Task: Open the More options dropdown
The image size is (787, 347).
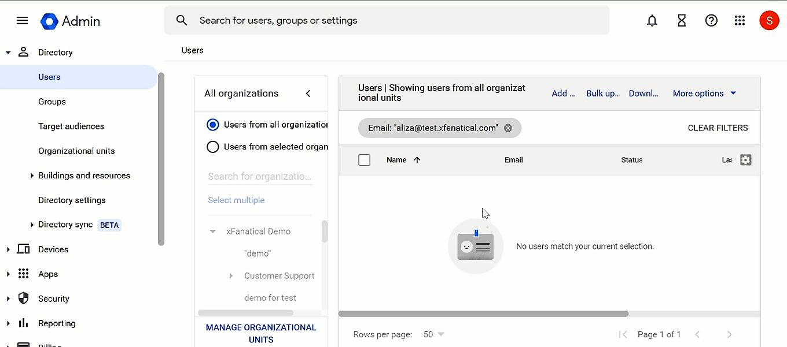Action: coord(704,93)
